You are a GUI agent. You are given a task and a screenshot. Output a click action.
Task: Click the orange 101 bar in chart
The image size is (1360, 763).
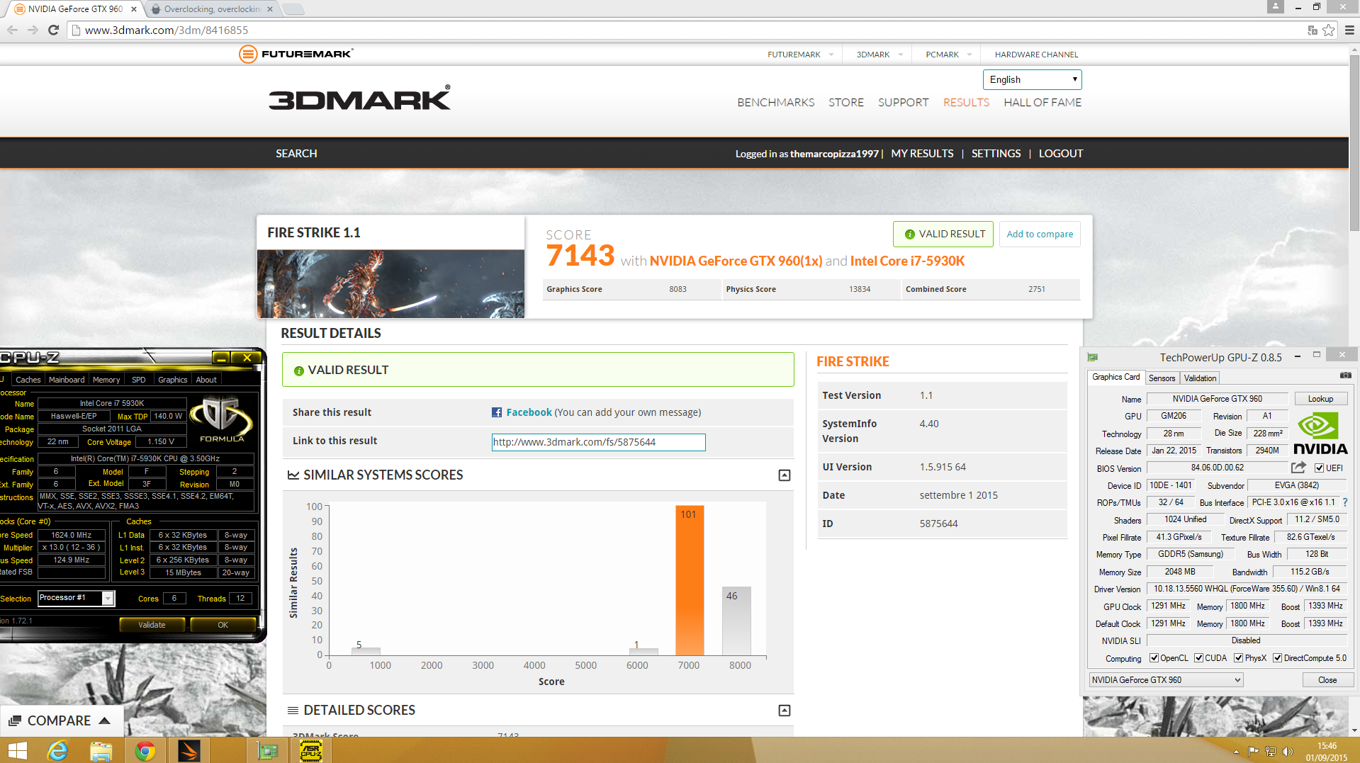[x=690, y=580]
